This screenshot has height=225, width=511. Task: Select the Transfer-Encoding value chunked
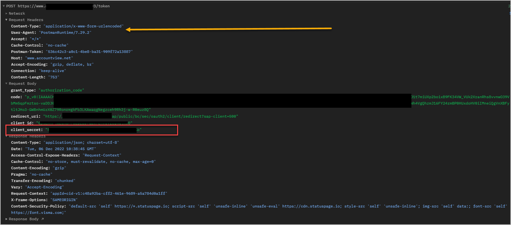[x=65, y=181]
